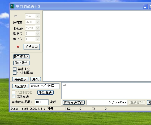Click the 清空接收区 button
The height and width of the screenshot is (125, 151).
(x=21, y=57)
